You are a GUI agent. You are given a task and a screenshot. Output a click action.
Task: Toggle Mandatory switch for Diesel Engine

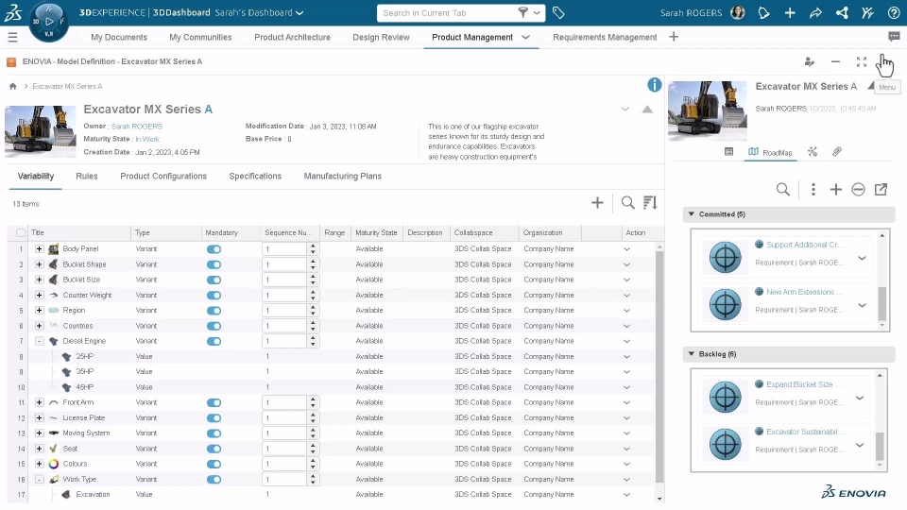[214, 341]
